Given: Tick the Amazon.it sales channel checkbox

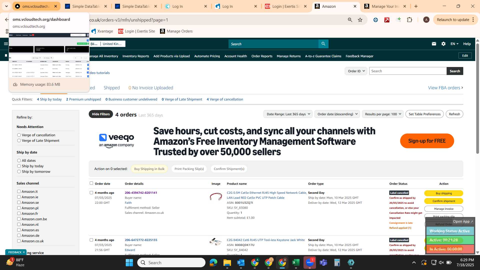Looking at the screenshot, I should coord(19,191).
